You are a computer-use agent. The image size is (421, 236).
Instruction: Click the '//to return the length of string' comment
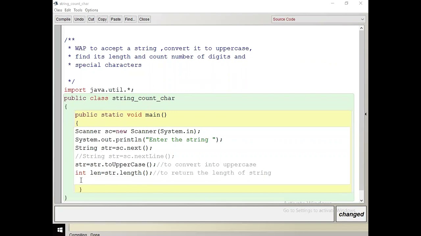coord(212,173)
